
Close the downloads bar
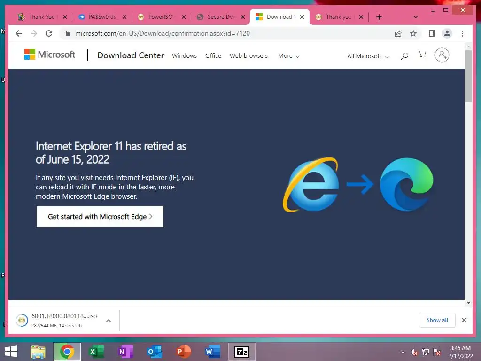464,320
